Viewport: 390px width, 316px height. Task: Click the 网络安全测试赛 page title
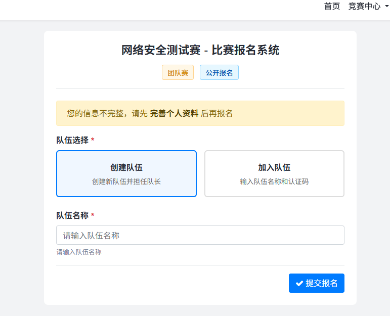[200, 50]
